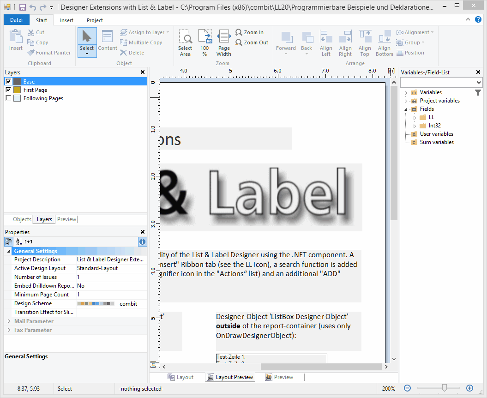This screenshot has width=487, height=398.
Task: Click the Align Top button
Action: pos(365,42)
